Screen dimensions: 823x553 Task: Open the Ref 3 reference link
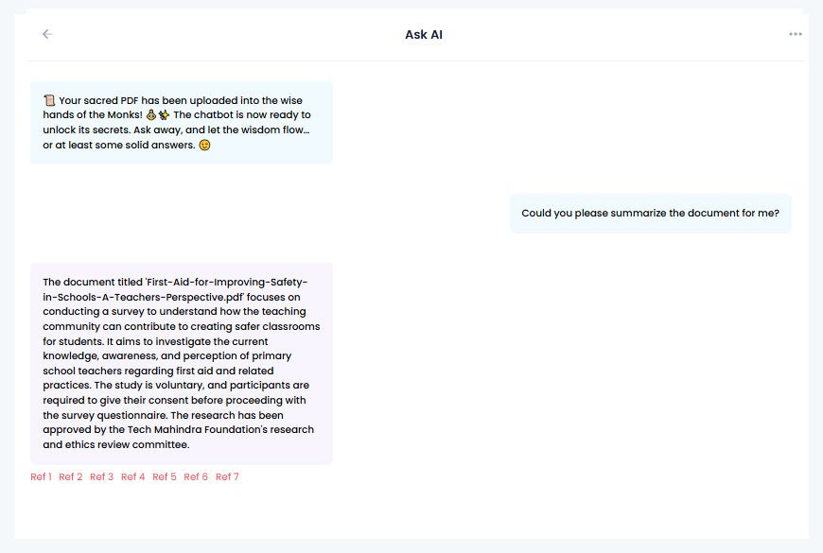coord(102,476)
